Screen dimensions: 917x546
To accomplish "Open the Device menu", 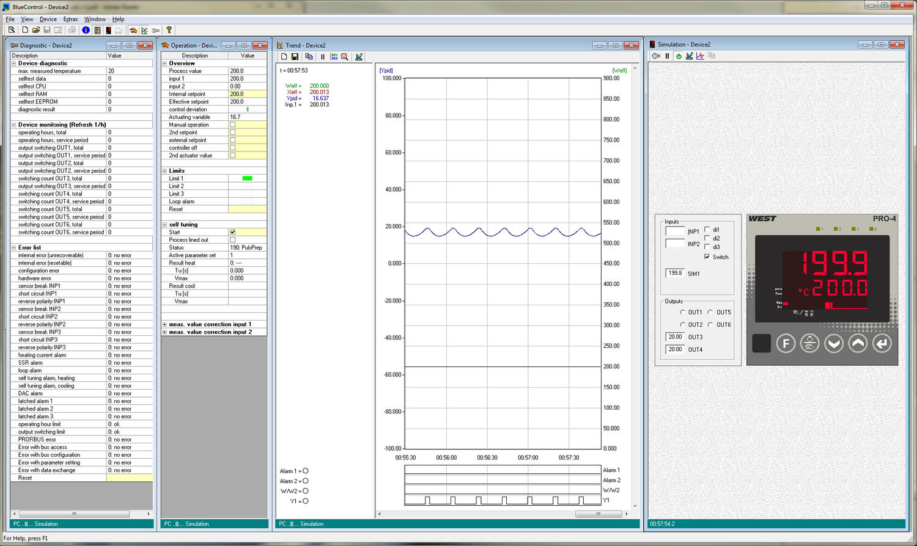I will 48,19.
